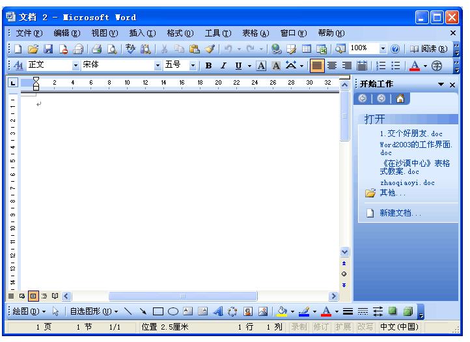Toggle bold formatting

coord(208,65)
